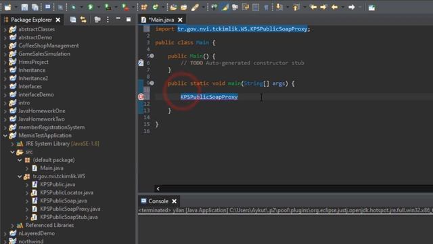The height and width of the screenshot is (244, 433).
Task: Click the Previous Annotation up-arrow icon
Action: tap(296, 7)
